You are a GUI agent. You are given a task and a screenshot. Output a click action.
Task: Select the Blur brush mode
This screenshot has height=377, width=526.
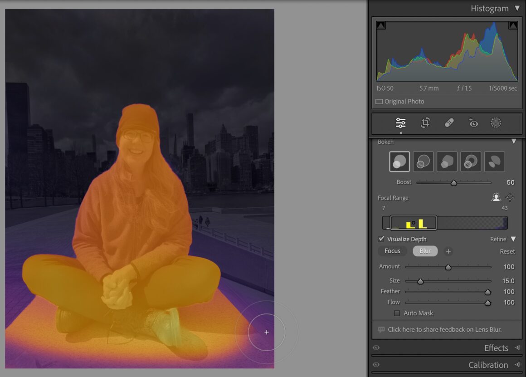(x=425, y=251)
